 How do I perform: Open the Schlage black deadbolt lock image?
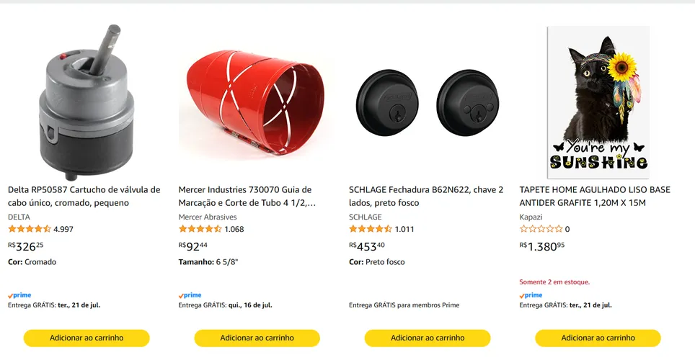click(428, 103)
